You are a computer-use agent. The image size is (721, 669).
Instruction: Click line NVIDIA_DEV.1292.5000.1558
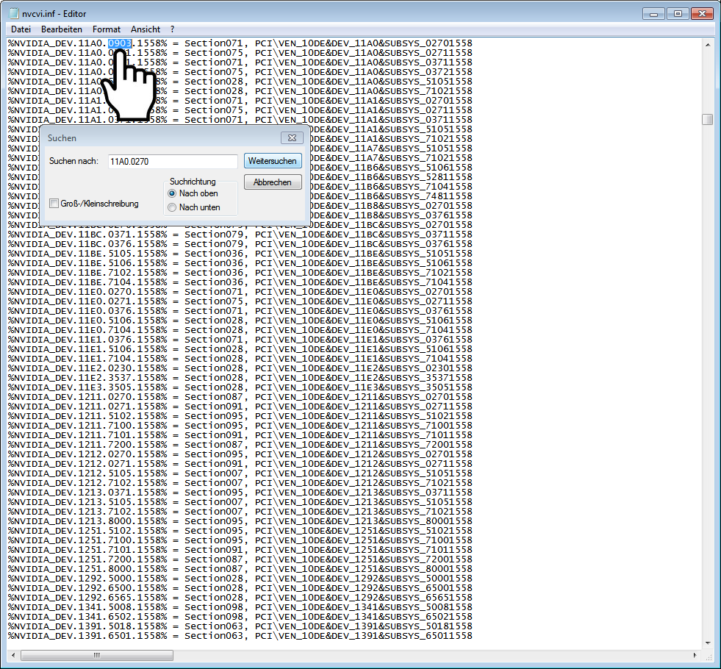point(240,579)
